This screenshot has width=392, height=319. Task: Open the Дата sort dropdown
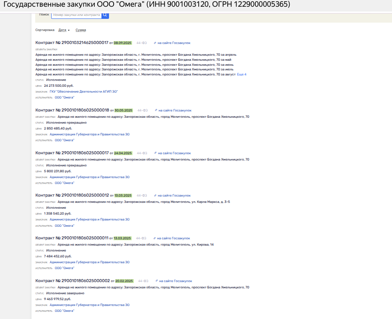click(x=64, y=30)
